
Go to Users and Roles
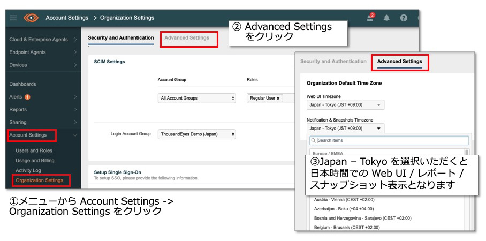(x=34, y=150)
